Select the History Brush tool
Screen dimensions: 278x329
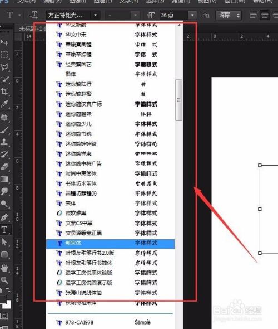point(4,154)
